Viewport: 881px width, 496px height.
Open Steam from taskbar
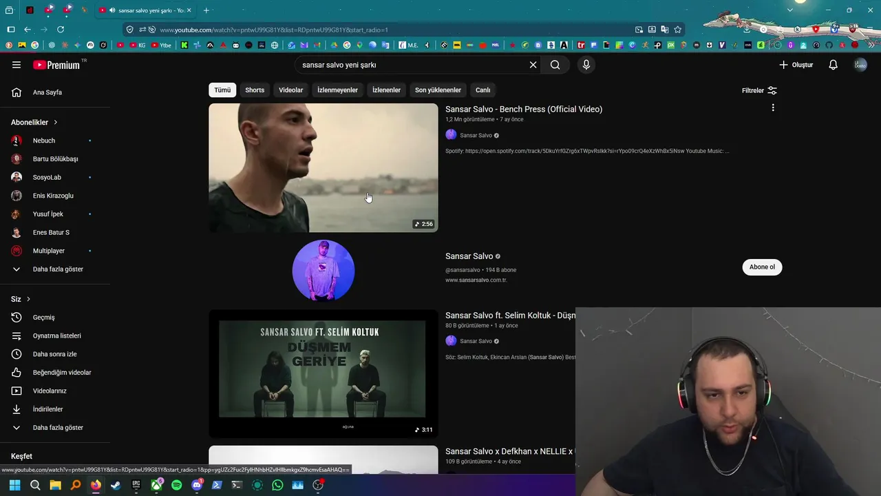click(116, 485)
